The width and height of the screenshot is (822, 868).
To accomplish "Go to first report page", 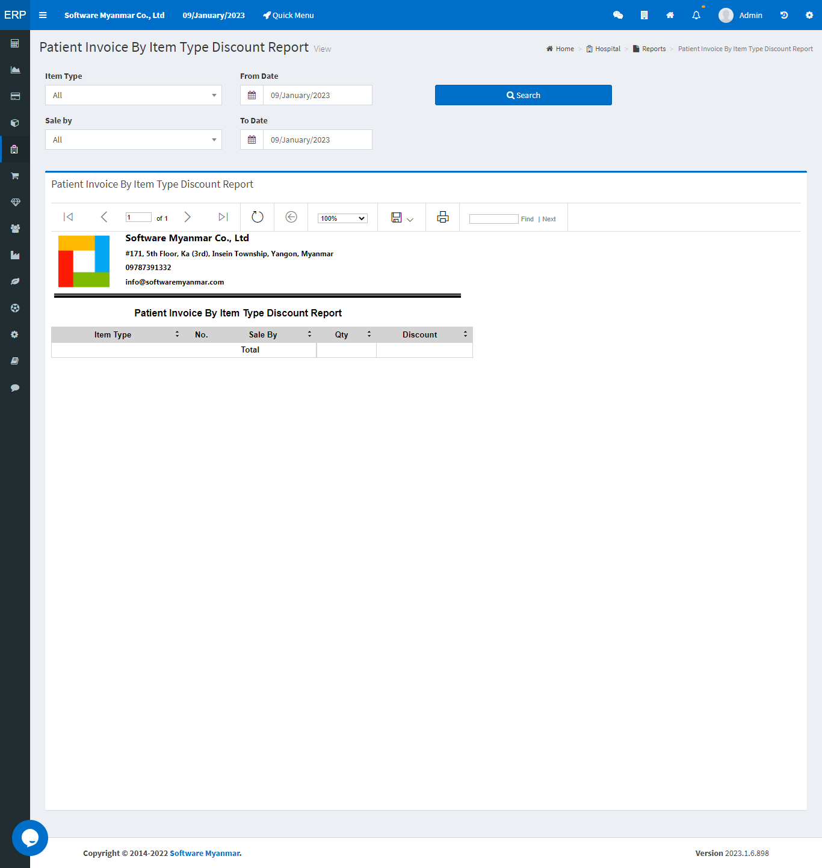I will point(68,217).
